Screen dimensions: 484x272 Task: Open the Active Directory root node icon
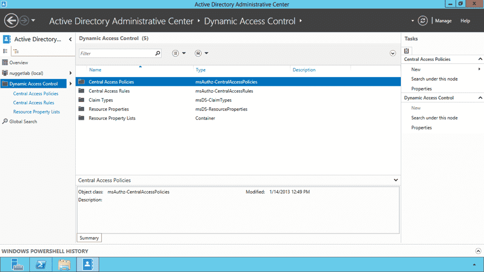pyautogui.click(x=7, y=39)
